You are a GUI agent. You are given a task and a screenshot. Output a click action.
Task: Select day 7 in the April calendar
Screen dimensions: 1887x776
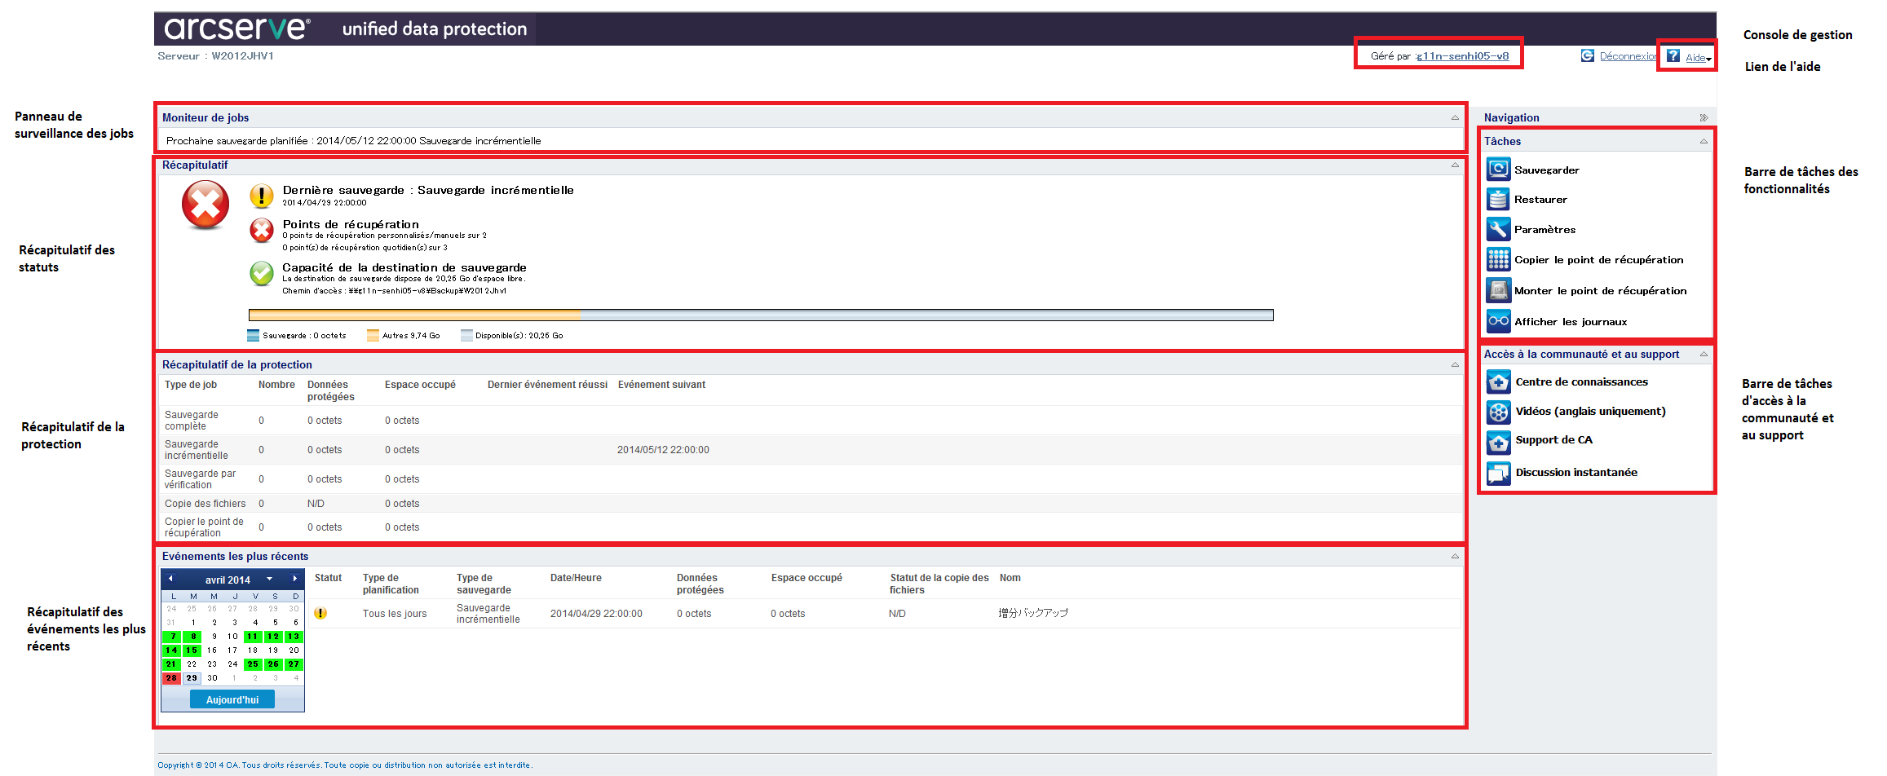tap(172, 637)
